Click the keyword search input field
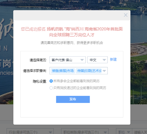 point(140,131)
